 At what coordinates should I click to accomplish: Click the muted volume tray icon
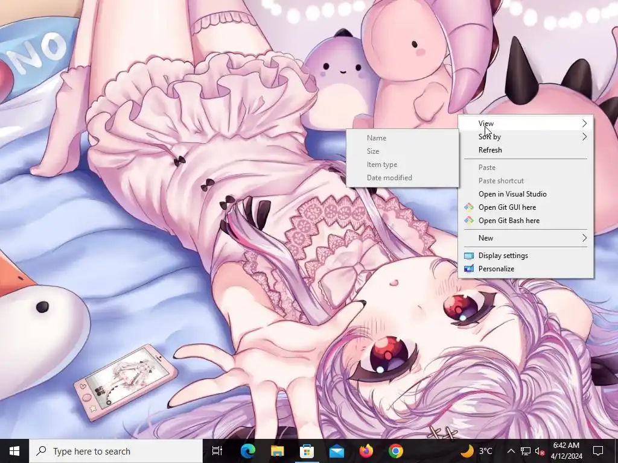point(540,451)
